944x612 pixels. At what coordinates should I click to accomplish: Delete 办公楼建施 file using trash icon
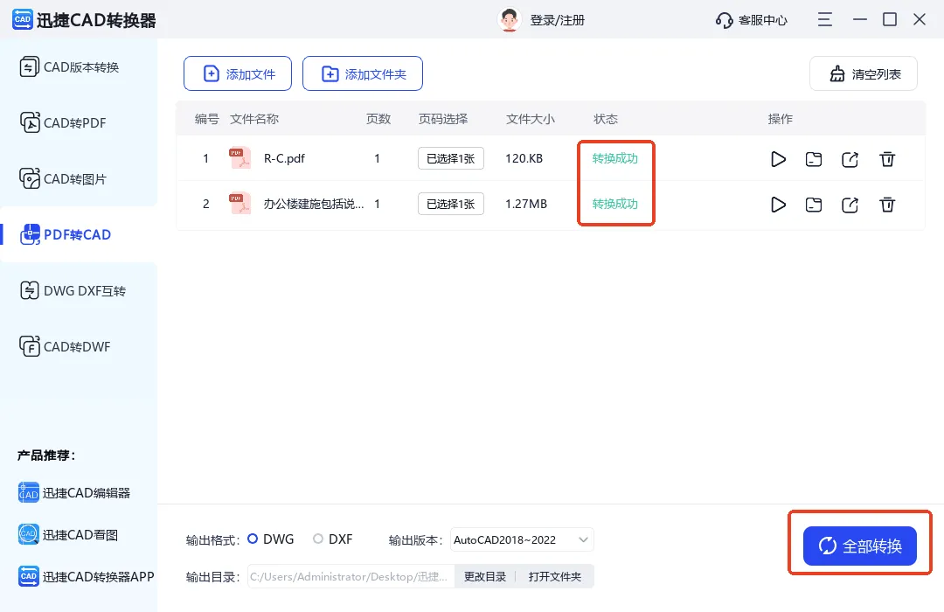[x=887, y=205]
